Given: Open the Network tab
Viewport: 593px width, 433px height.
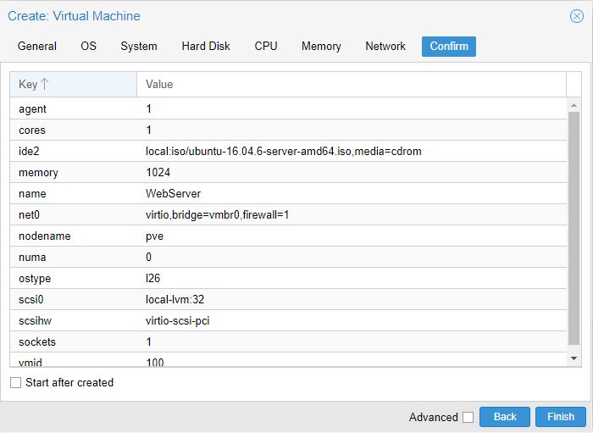Looking at the screenshot, I should click(x=385, y=47).
